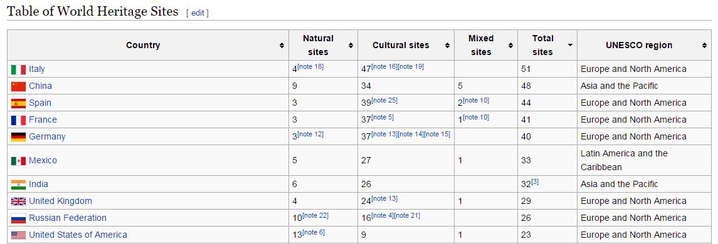The height and width of the screenshot is (244, 718).
Task: Open note 13 in Germany's cultural sites
Action: coord(384,135)
